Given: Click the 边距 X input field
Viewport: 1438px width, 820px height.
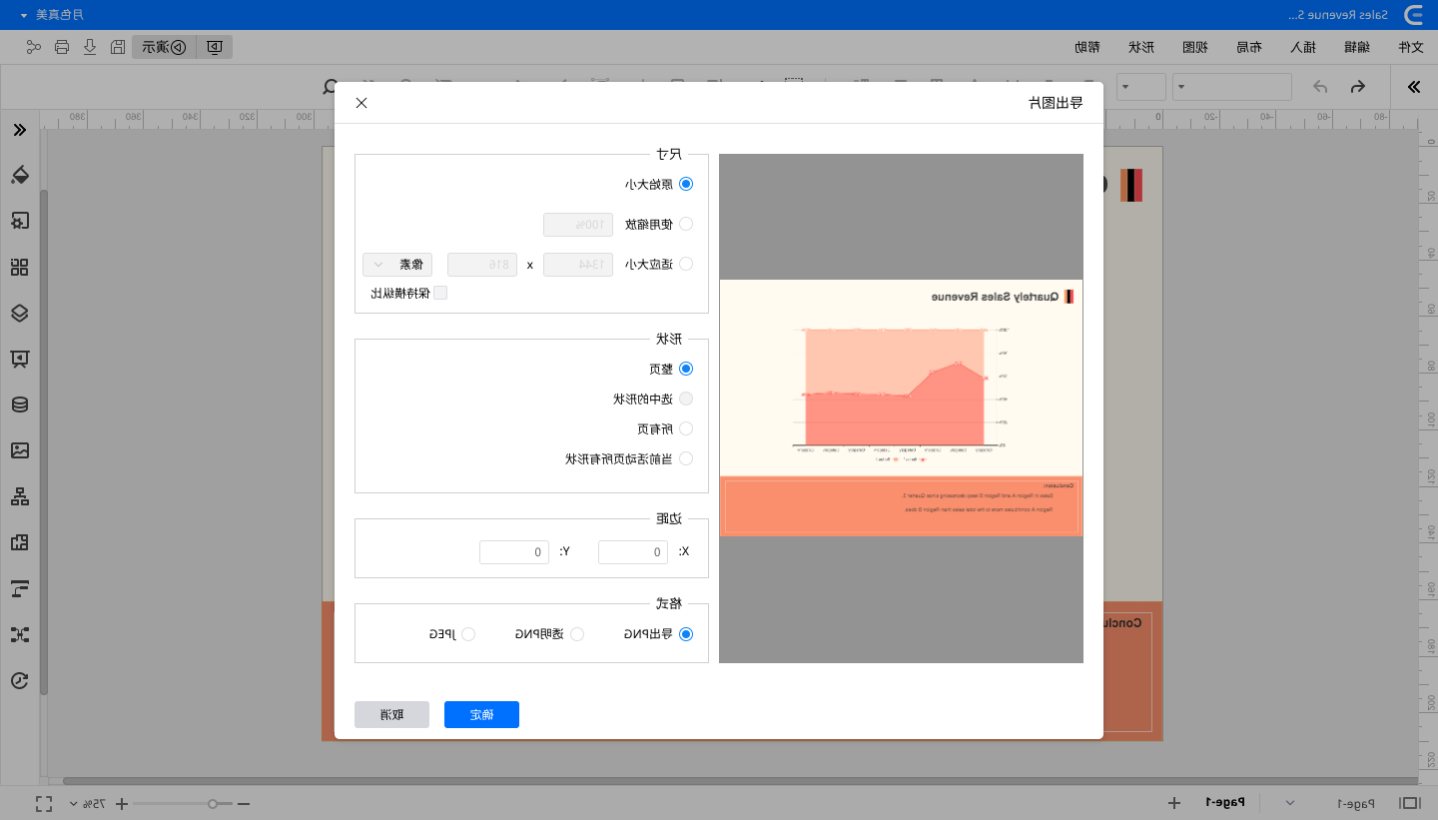Looking at the screenshot, I should pyautogui.click(x=633, y=551).
